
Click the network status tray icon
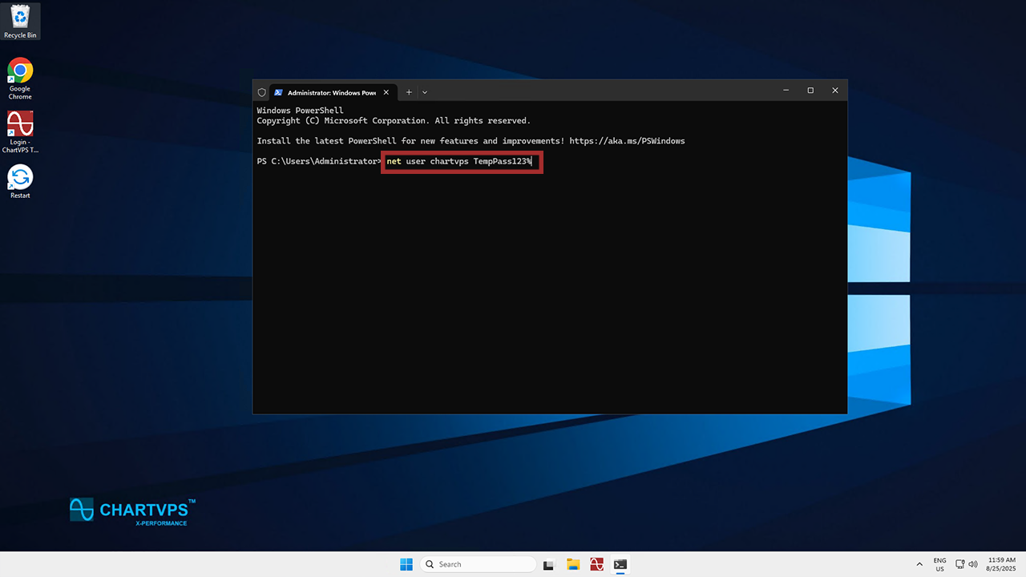[x=960, y=564]
